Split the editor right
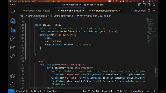 [149, 11]
